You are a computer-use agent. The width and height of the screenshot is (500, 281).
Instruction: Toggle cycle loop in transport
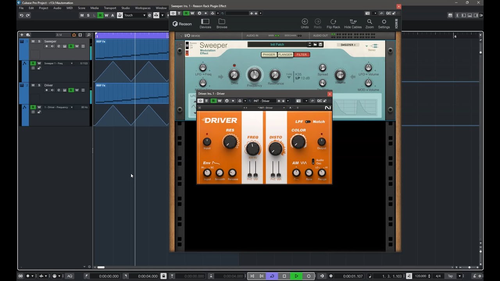click(272, 276)
